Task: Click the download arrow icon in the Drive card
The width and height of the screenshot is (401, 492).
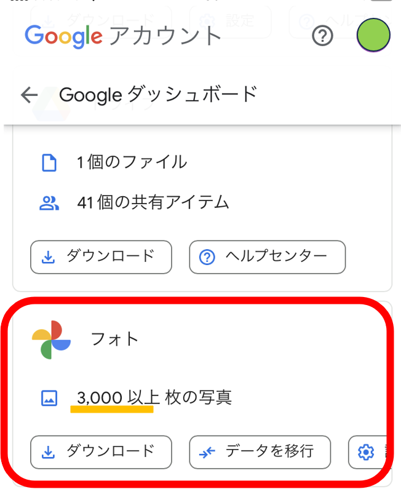Action: [48, 257]
